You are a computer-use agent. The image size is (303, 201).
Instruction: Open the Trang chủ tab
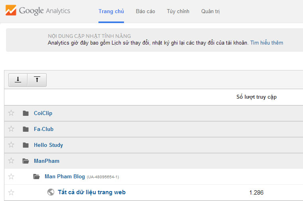(x=111, y=12)
